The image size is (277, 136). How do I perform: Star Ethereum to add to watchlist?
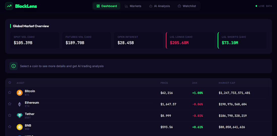(x=10, y=104)
